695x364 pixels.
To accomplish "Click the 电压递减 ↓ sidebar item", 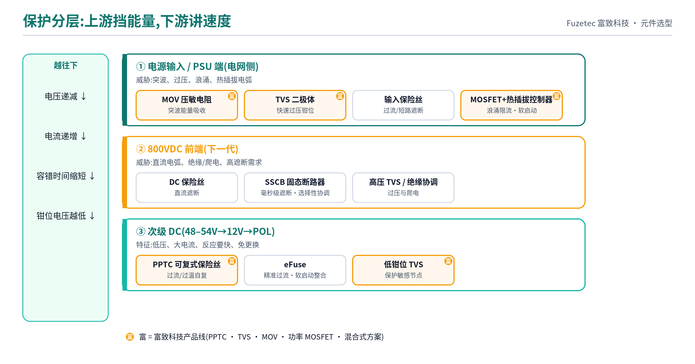I will pyautogui.click(x=66, y=96).
